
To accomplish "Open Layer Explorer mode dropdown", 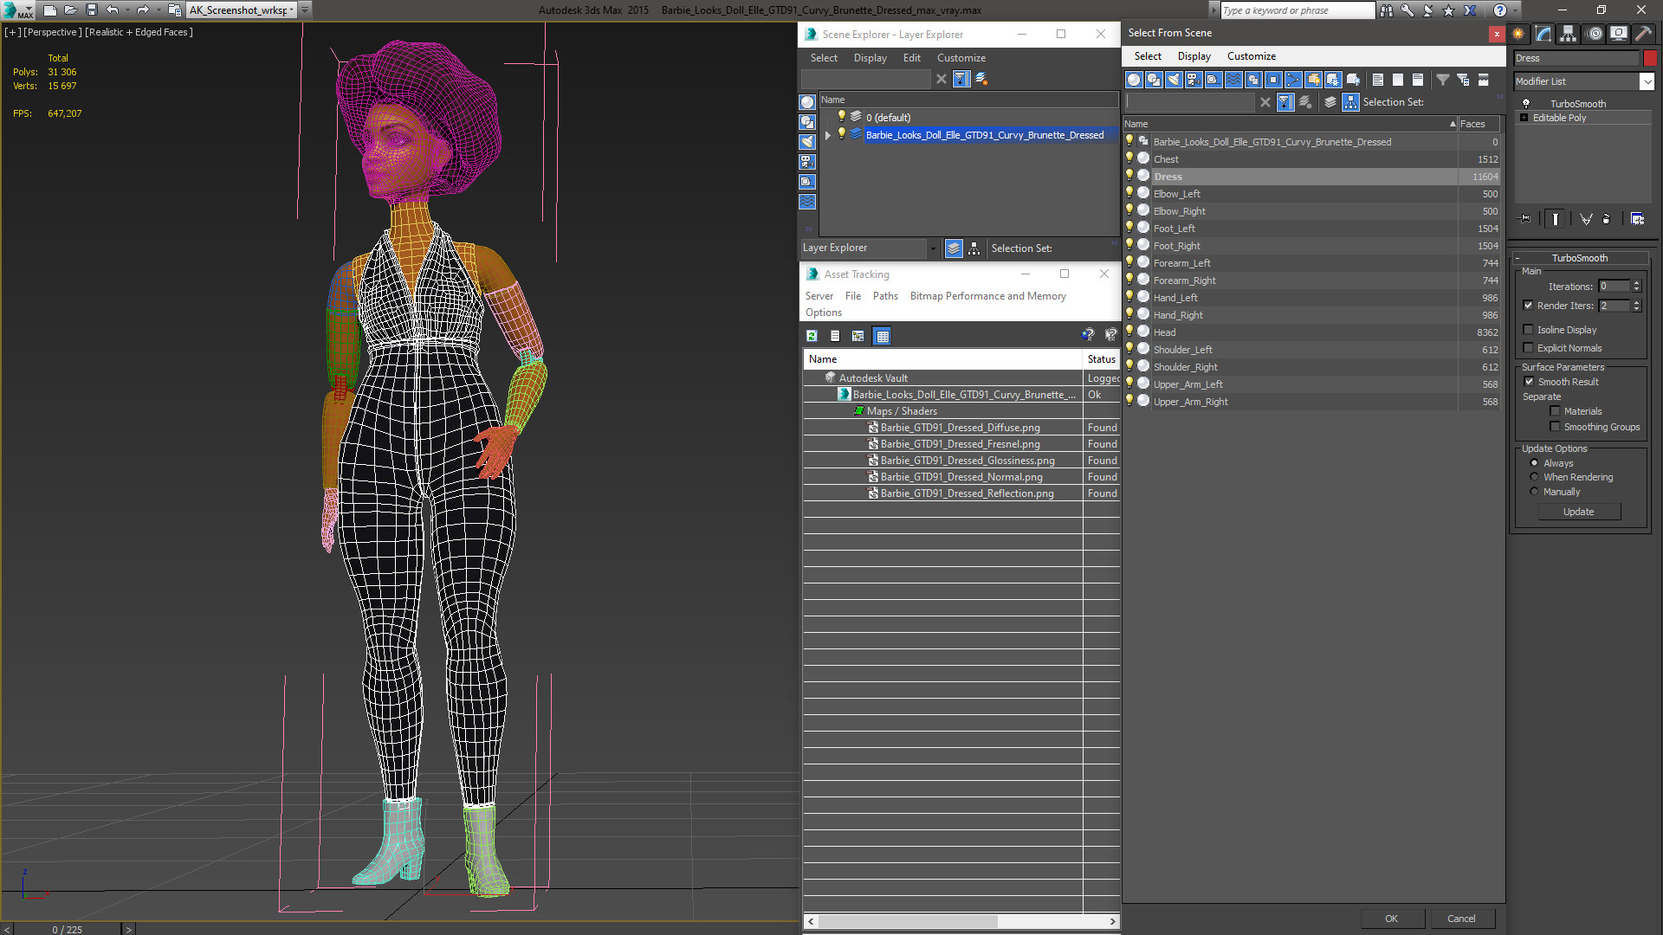I will 932,248.
